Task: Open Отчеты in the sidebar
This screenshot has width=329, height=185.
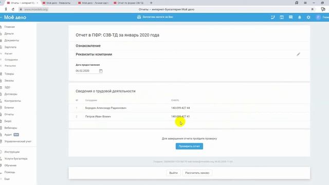Action: click(9, 114)
